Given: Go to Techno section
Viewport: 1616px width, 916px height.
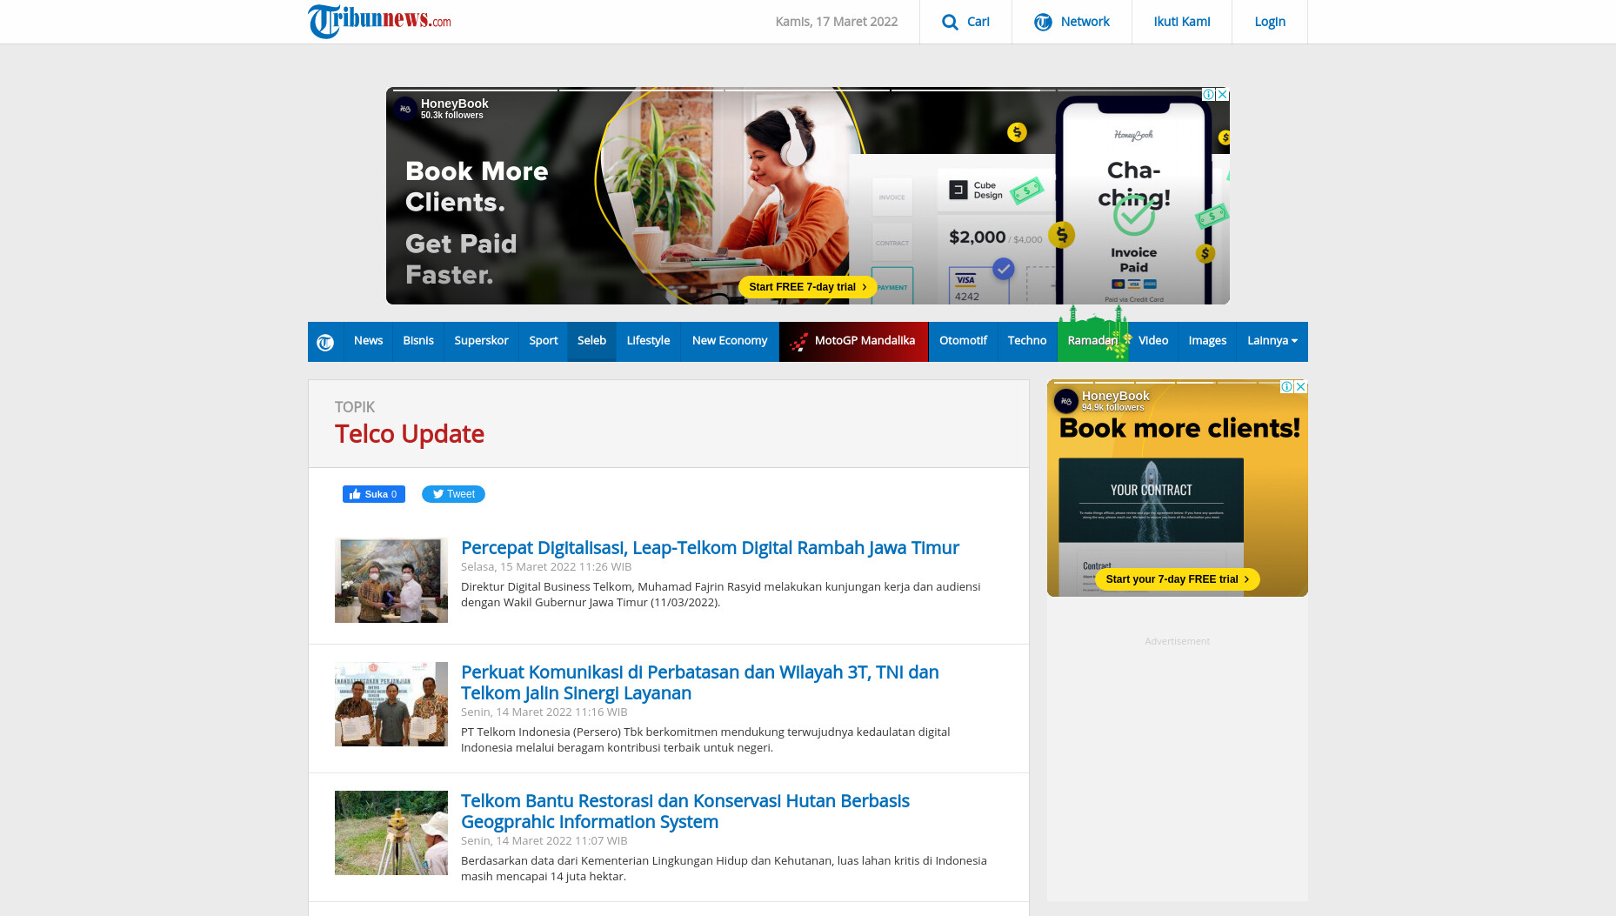Looking at the screenshot, I should pos(1027,341).
